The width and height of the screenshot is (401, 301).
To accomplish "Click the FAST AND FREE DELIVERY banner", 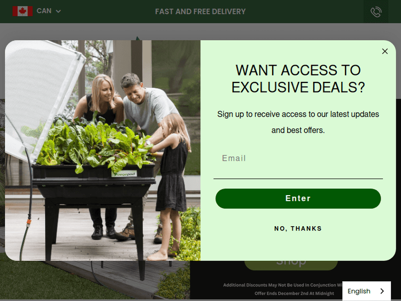I will (200, 12).
